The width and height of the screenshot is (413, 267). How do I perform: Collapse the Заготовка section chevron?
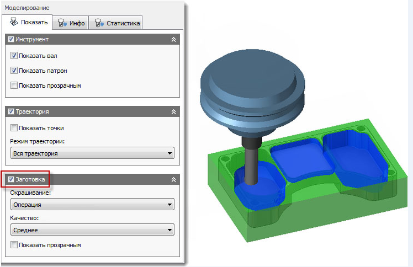173,180
